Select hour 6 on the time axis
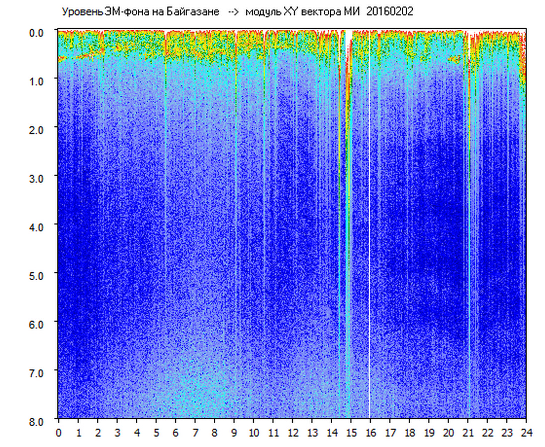Viewport: 545px width, 447px height. point(176,433)
